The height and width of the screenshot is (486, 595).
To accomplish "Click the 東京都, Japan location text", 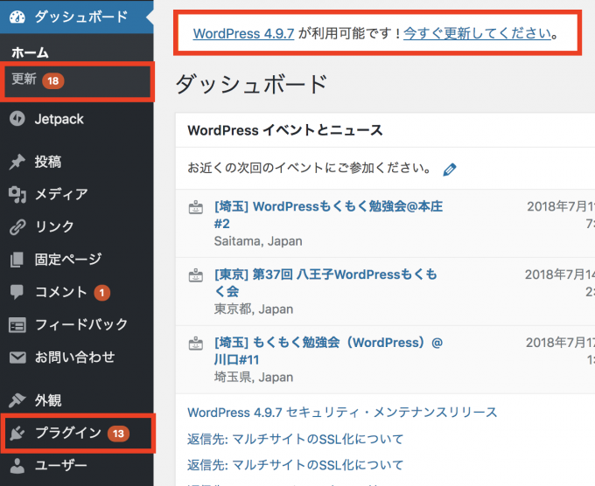I will (x=254, y=309).
